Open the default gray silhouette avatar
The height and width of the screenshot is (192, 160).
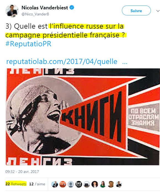click(x=71, y=184)
